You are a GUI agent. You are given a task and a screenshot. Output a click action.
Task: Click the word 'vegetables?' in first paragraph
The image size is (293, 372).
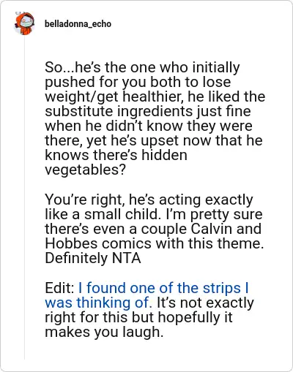point(85,170)
